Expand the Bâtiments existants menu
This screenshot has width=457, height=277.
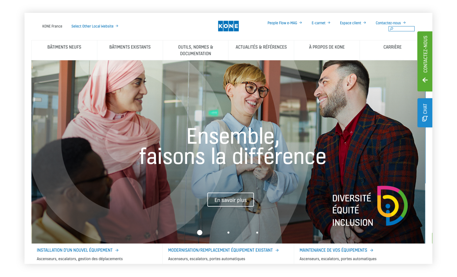click(130, 47)
